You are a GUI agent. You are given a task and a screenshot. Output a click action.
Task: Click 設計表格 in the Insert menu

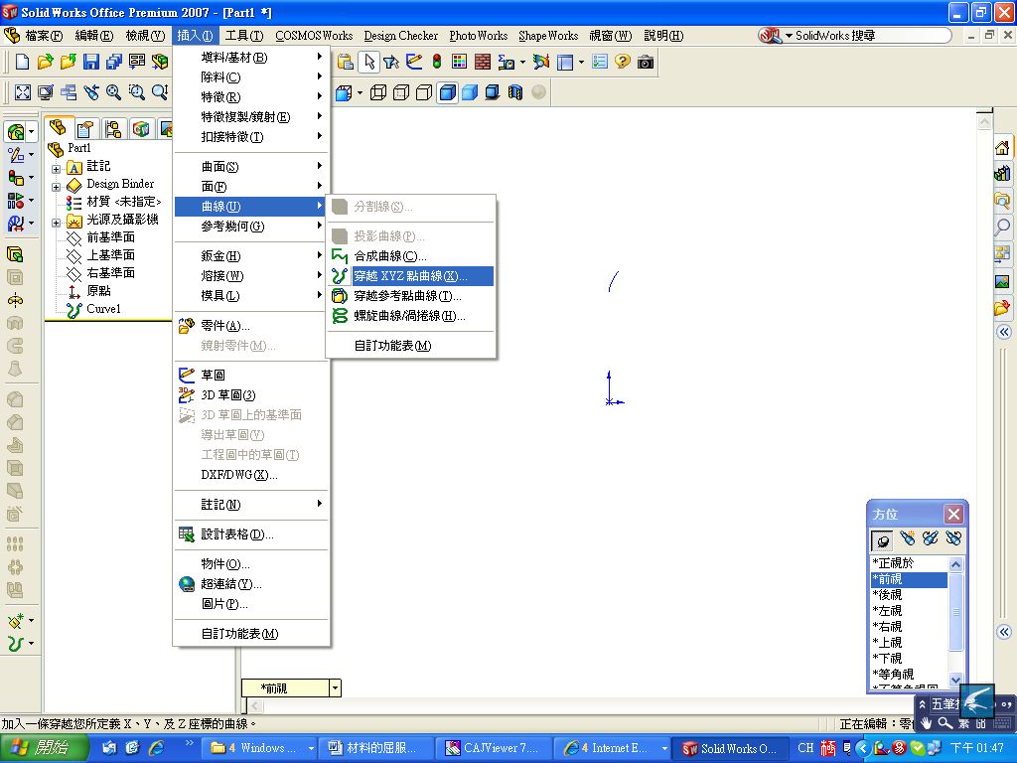251,534
